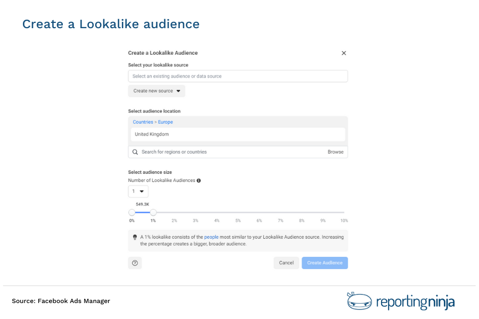Click the lookalike source input field
Image resolution: width=479 pixels, height=319 pixels.
238,76
